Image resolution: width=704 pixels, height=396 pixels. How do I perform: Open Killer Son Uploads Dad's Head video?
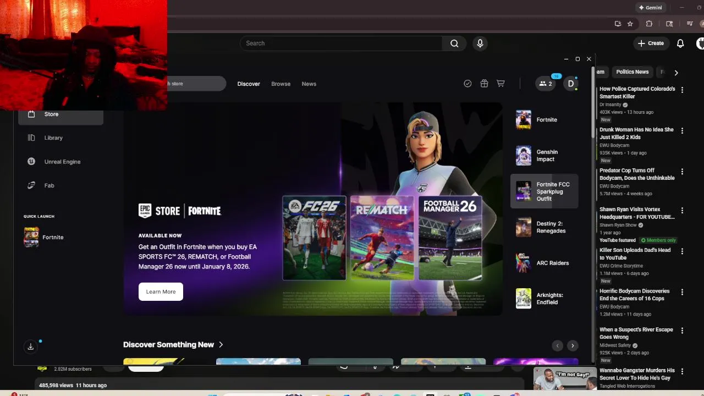(x=635, y=254)
